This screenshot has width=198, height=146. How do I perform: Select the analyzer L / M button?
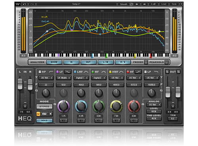[106, 62]
